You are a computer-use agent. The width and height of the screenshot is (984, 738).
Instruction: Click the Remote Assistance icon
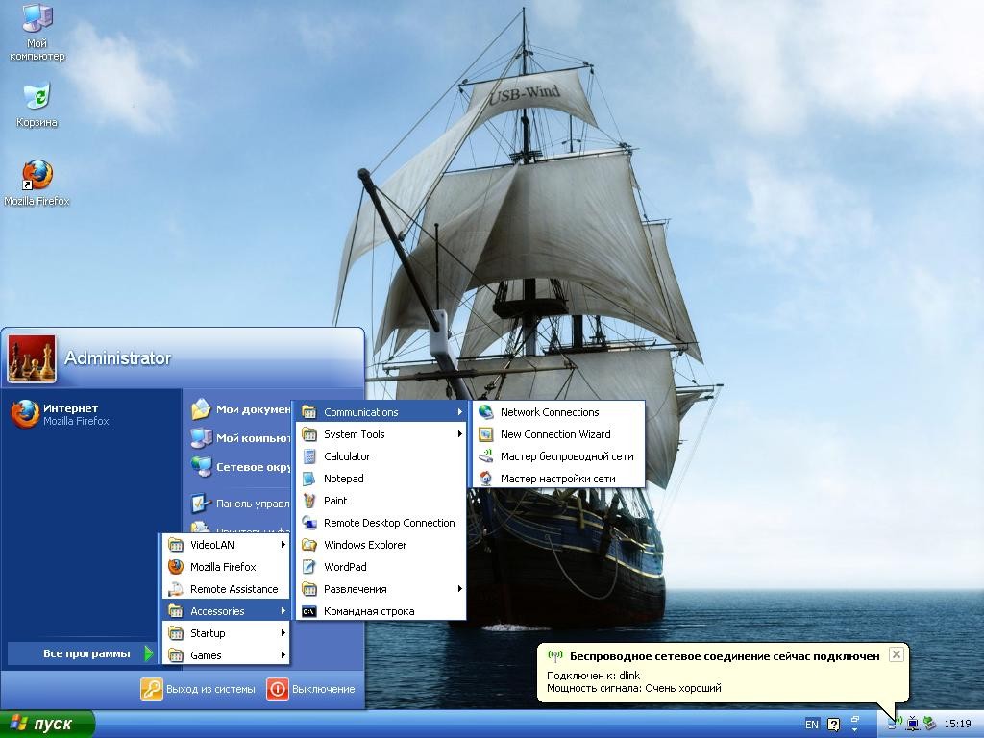coord(176,589)
